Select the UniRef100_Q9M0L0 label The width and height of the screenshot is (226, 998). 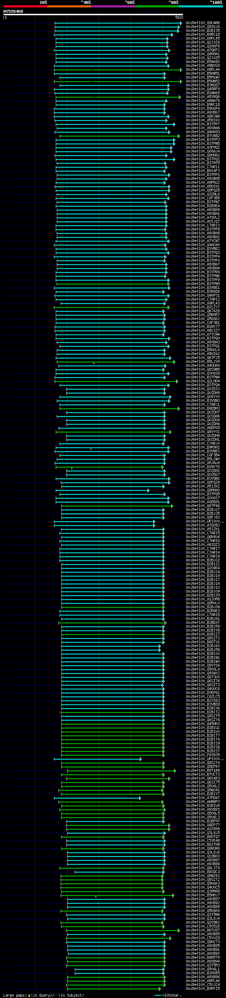203,603
